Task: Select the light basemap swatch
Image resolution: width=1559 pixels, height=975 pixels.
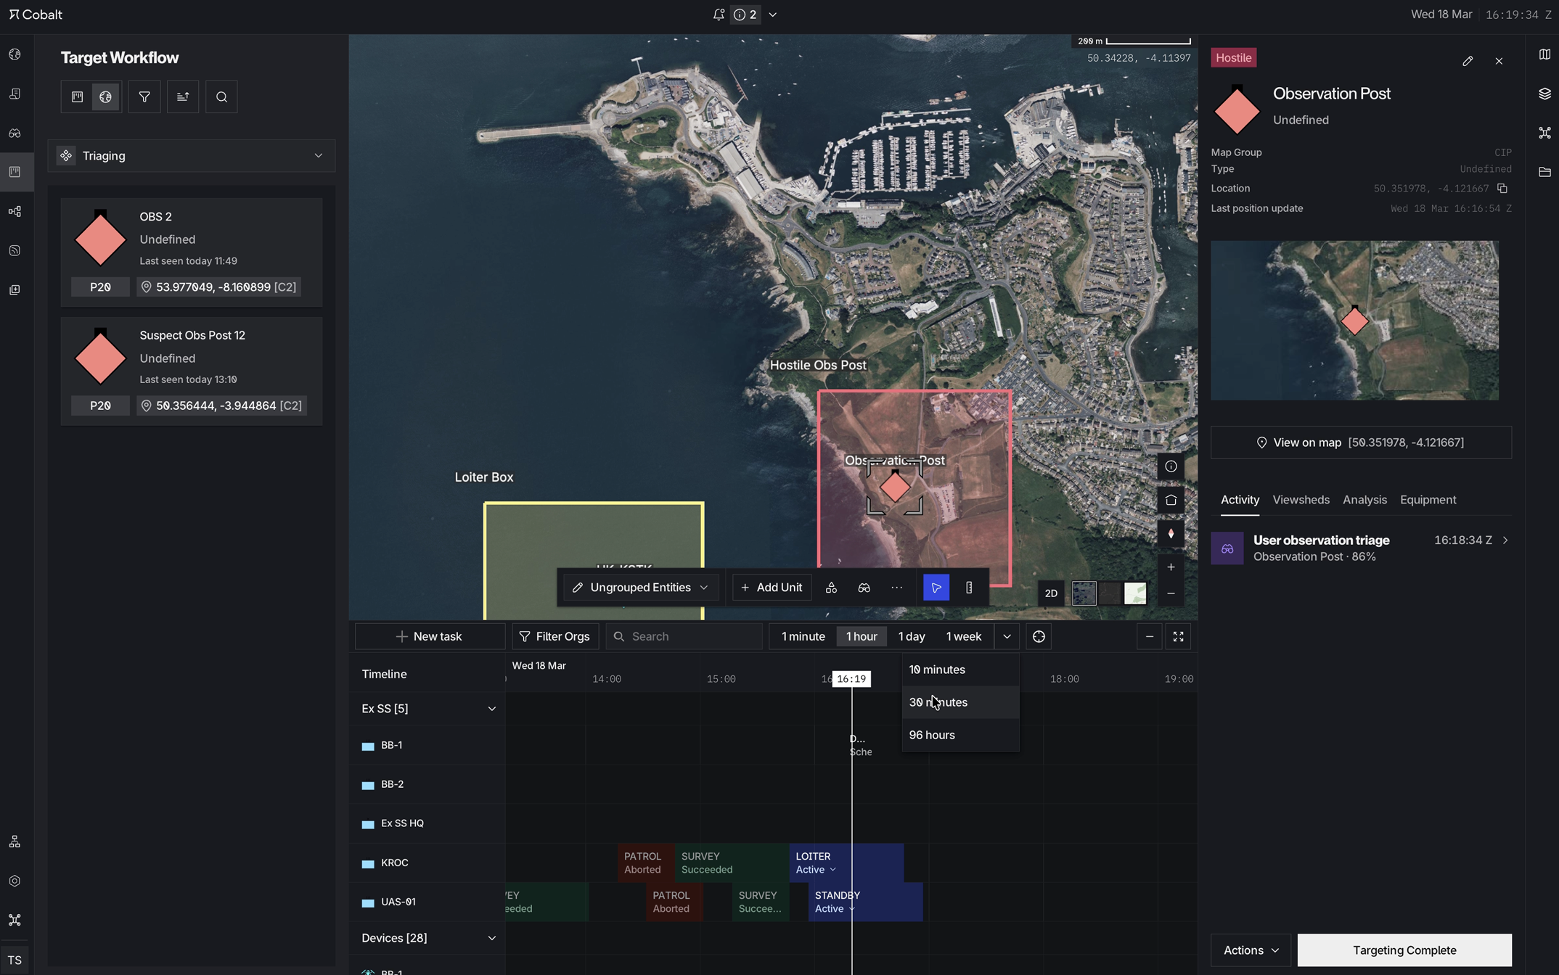Action: click(x=1134, y=593)
